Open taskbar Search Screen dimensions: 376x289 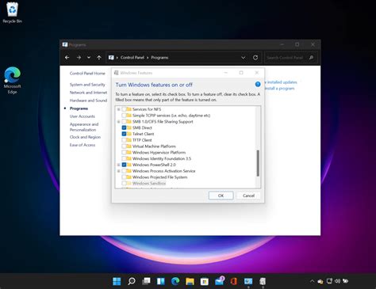(x=132, y=281)
